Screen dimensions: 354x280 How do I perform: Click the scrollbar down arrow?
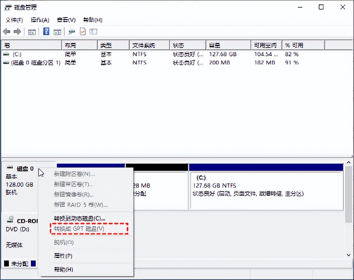pos(349,255)
